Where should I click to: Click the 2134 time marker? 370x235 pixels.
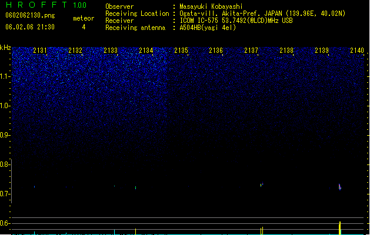coord(146,50)
